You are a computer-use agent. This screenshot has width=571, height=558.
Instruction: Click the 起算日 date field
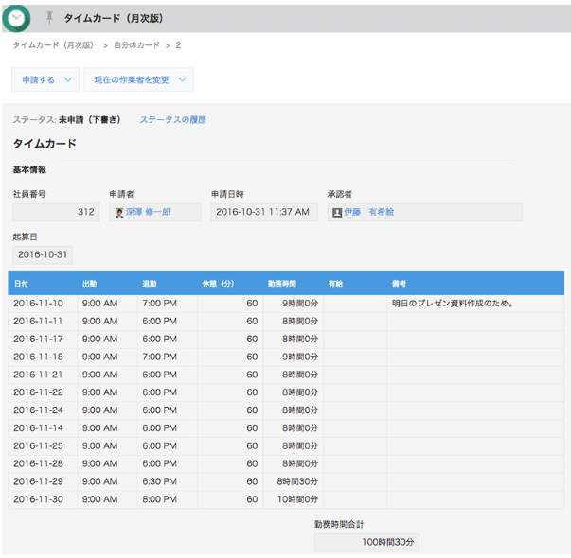coord(42,254)
